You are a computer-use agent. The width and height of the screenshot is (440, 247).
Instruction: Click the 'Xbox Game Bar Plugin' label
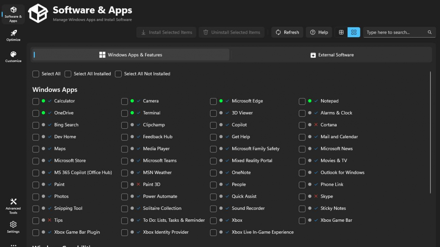point(77,232)
